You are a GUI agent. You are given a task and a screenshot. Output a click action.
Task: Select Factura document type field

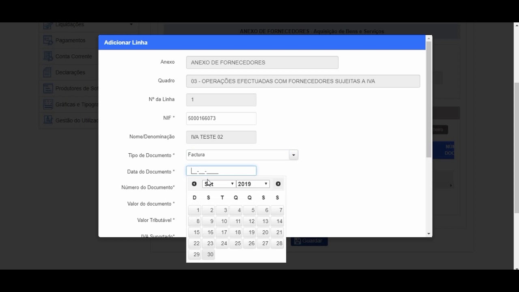(x=238, y=155)
